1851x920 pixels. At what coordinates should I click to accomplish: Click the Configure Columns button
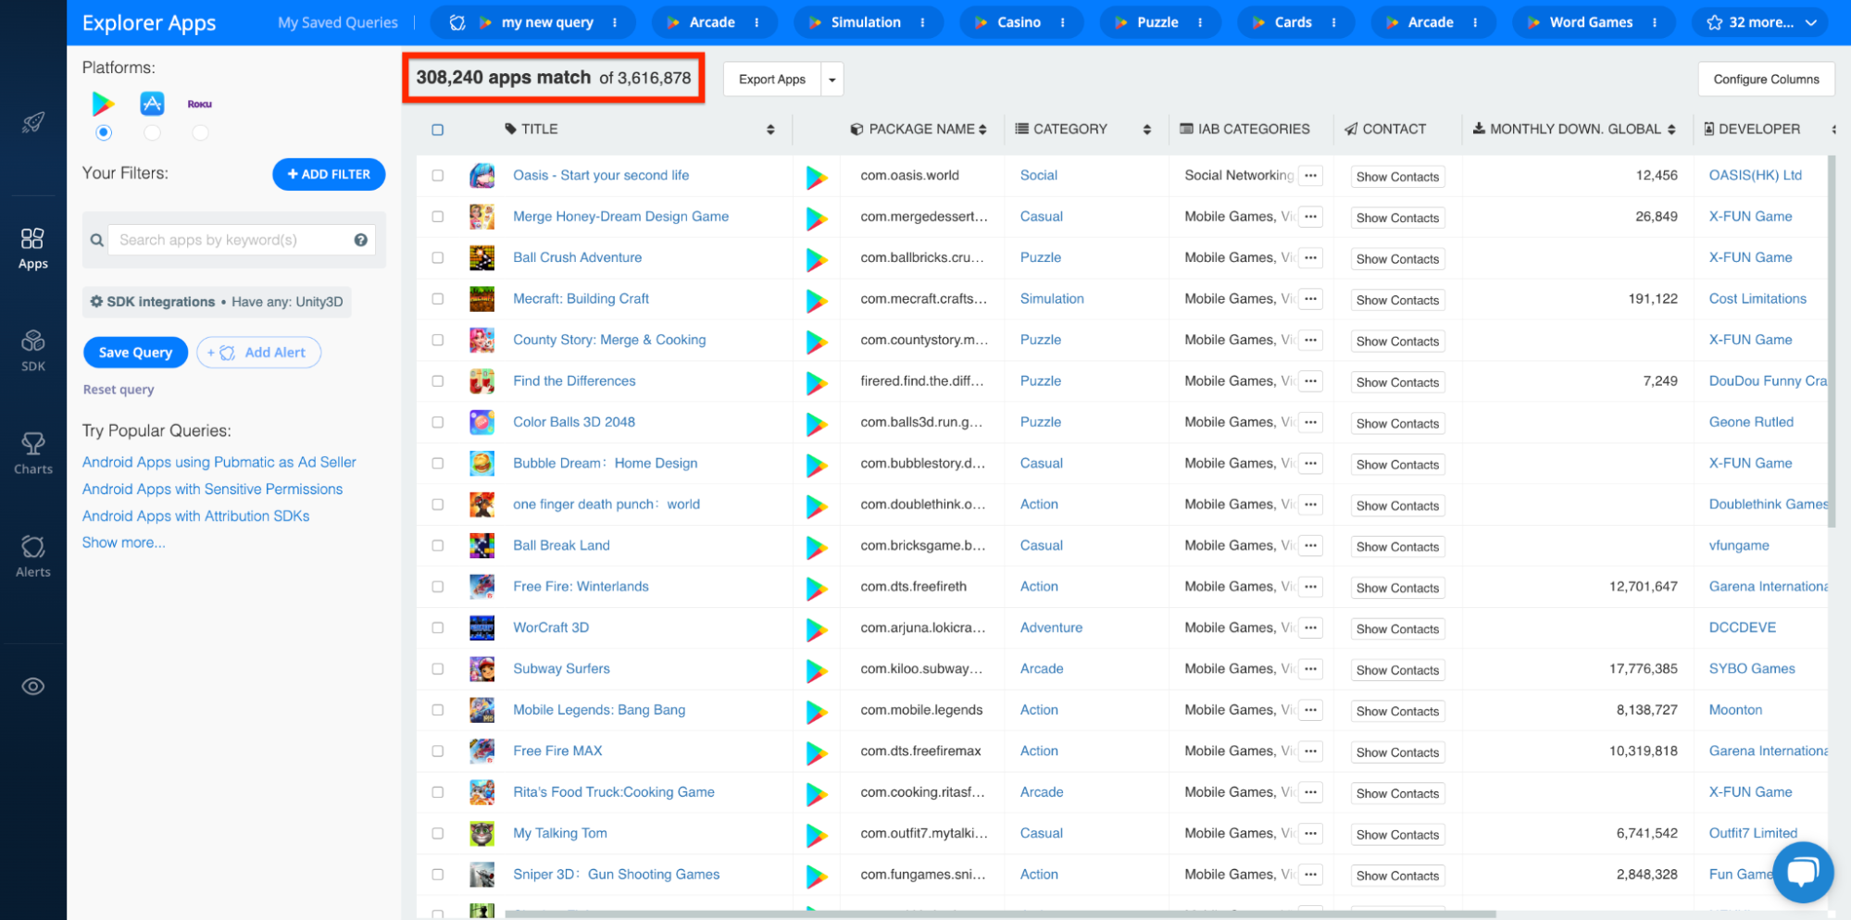1766,80
